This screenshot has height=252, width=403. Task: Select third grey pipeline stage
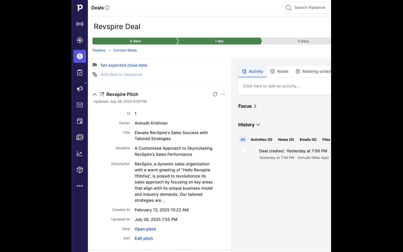click(x=297, y=41)
